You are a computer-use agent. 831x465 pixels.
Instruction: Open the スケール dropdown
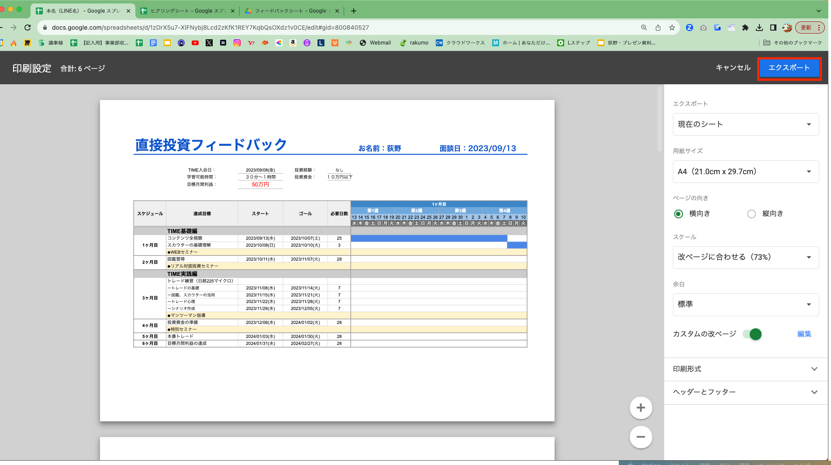point(745,257)
